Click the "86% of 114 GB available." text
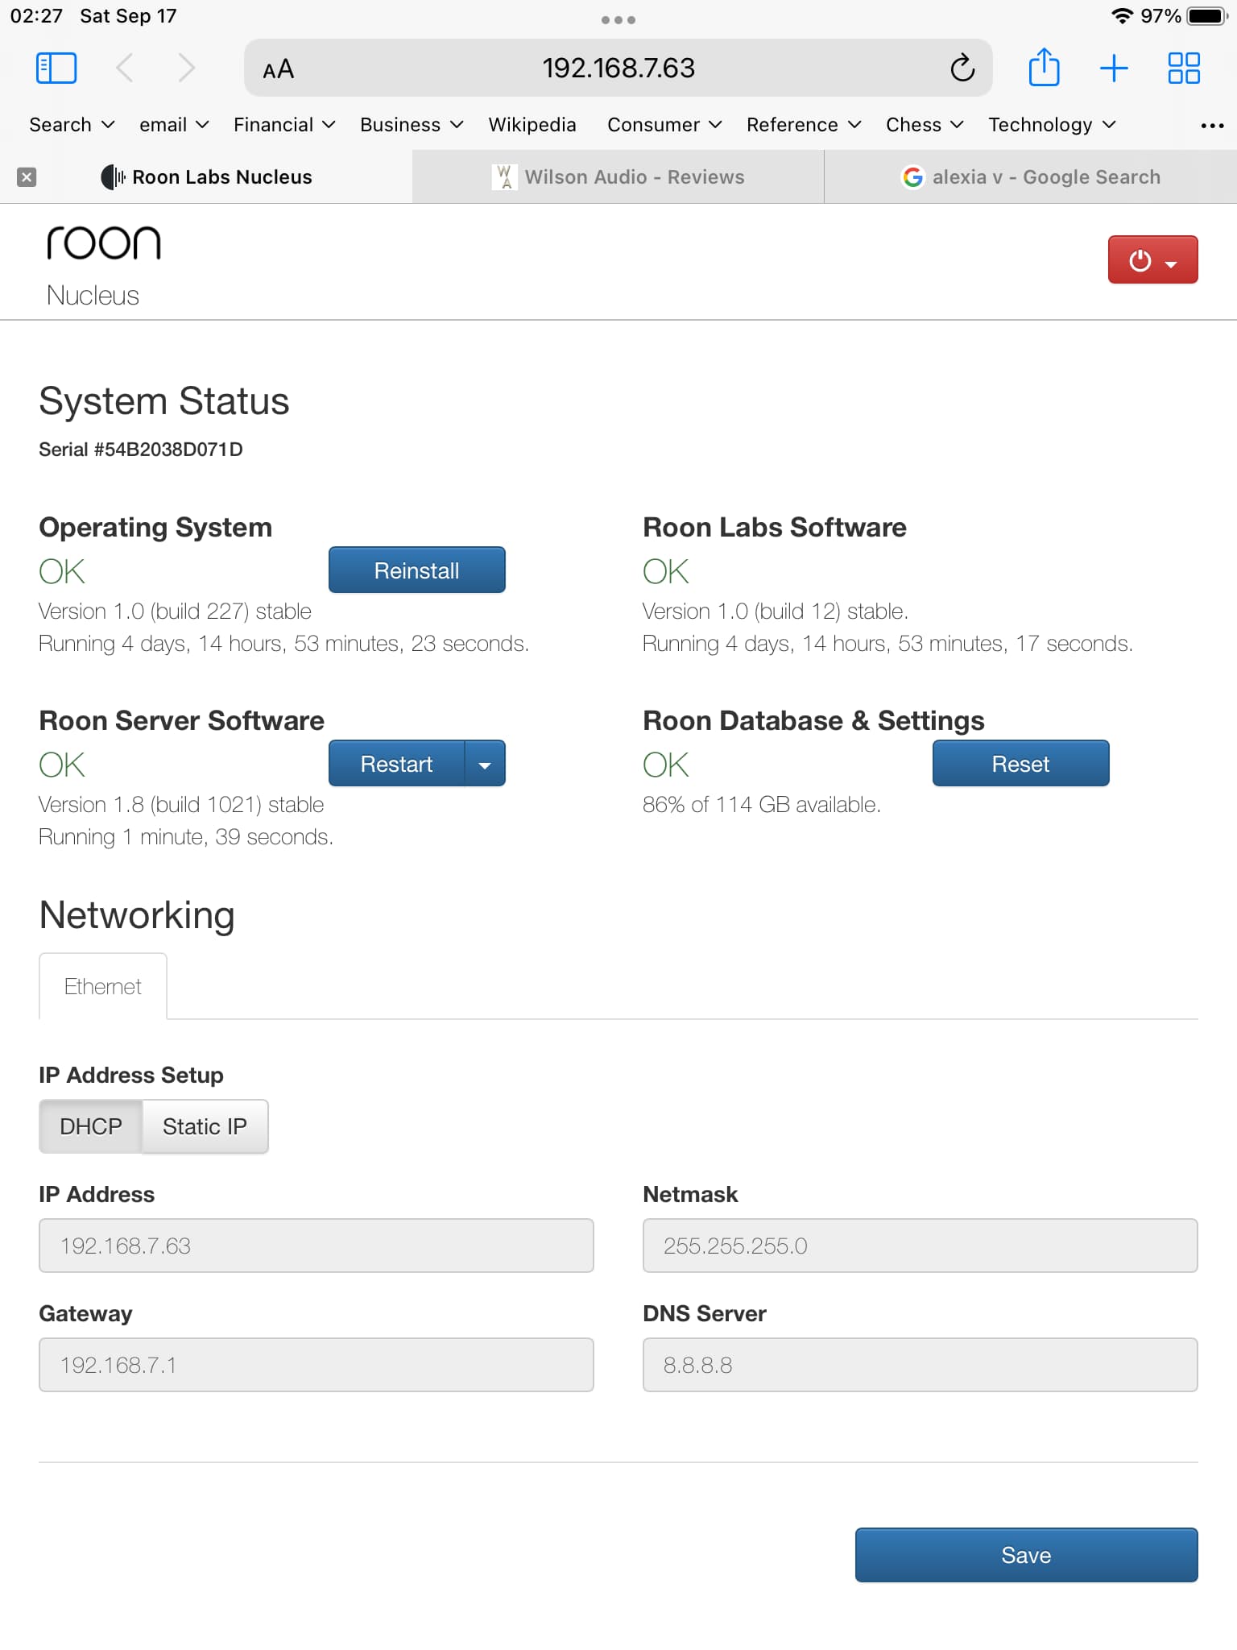 (x=762, y=805)
